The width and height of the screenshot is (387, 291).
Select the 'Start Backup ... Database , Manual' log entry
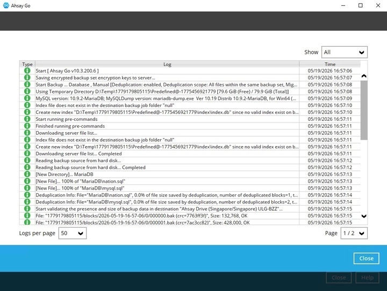coord(167,85)
